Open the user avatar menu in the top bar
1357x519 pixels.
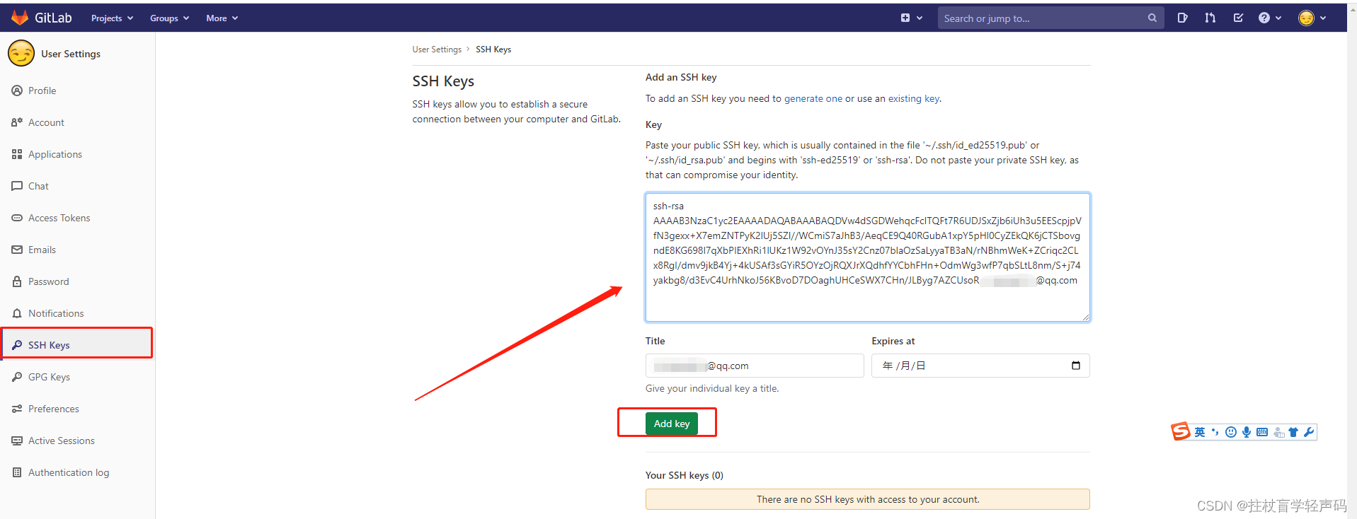click(x=1312, y=18)
